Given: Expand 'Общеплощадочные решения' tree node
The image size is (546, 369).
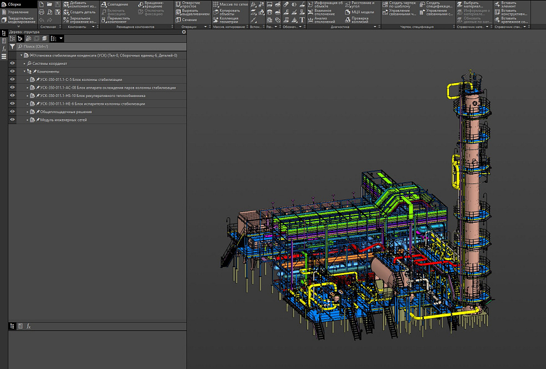Looking at the screenshot, I should [x=28, y=112].
